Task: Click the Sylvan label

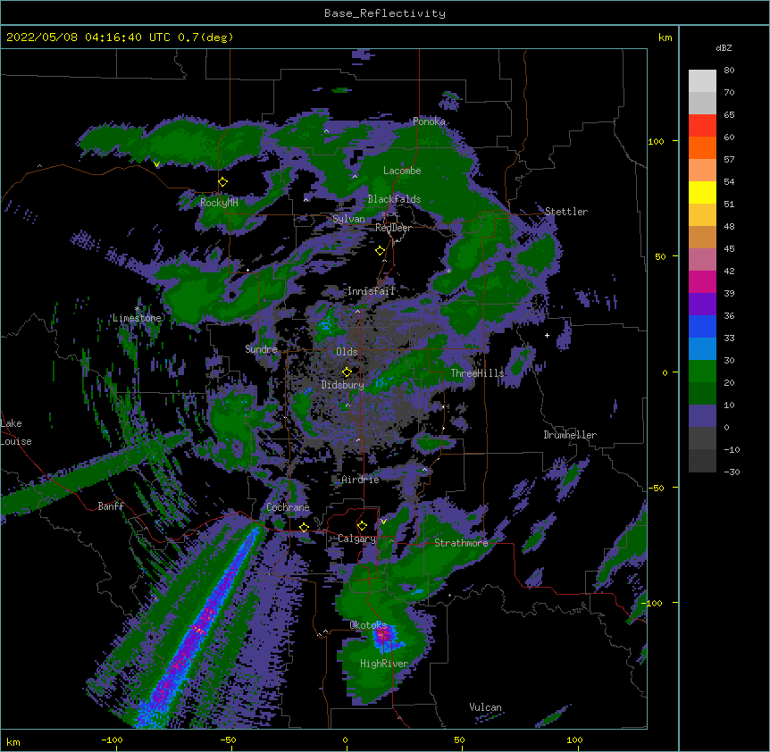Action: coord(348,219)
